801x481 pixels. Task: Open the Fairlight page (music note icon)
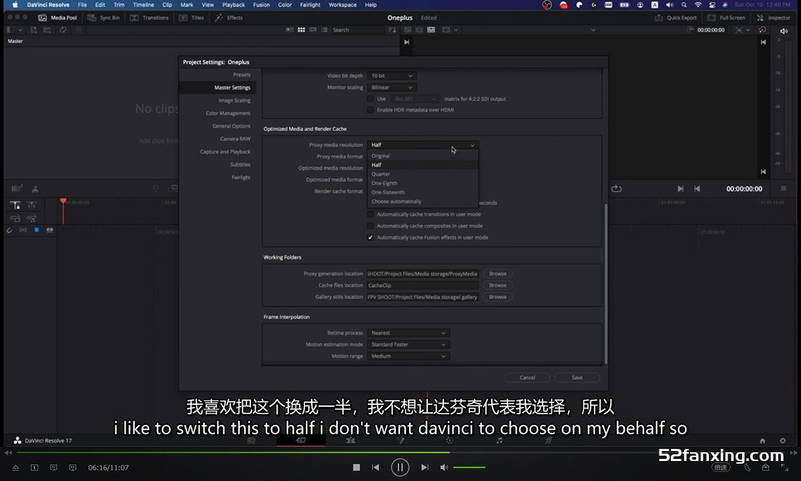(x=499, y=440)
